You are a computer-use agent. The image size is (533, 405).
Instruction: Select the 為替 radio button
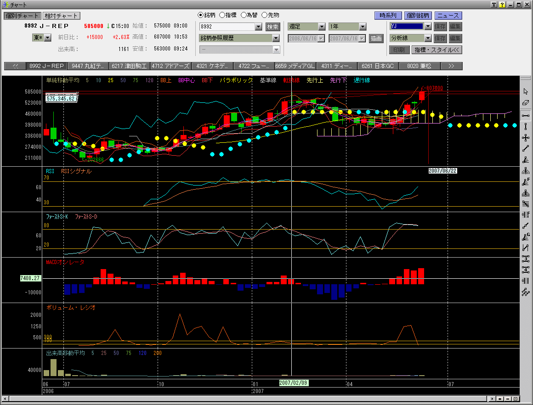pos(244,15)
